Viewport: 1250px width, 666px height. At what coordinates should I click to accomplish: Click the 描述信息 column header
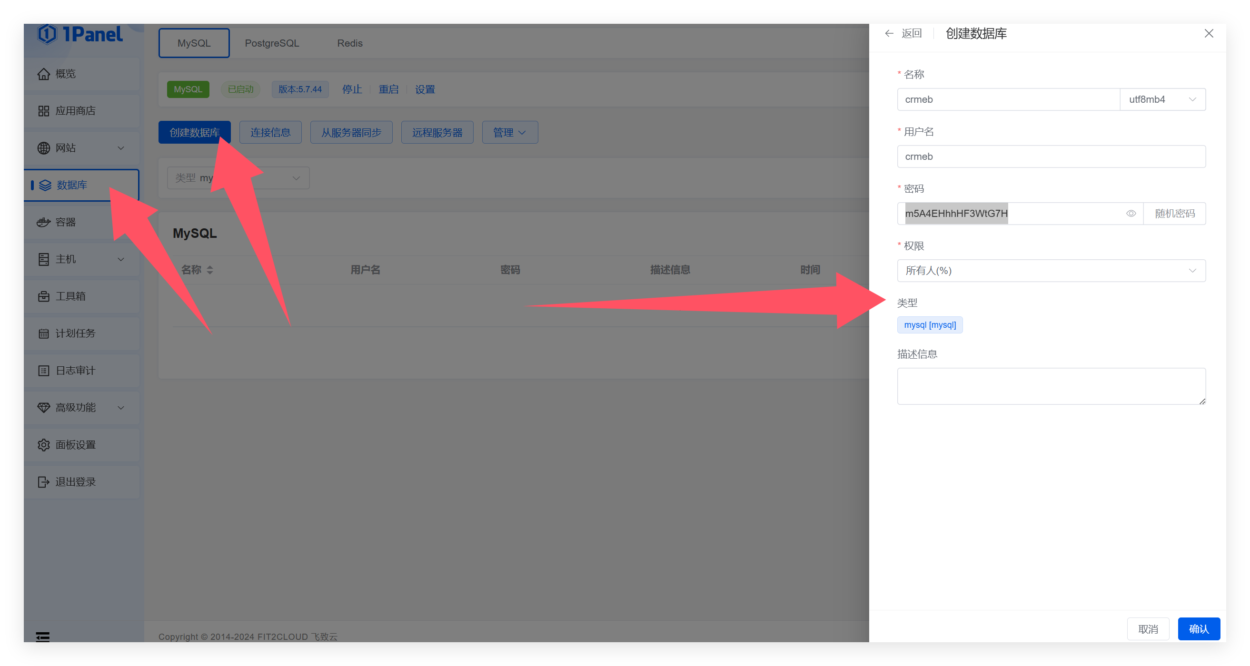(670, 270)
